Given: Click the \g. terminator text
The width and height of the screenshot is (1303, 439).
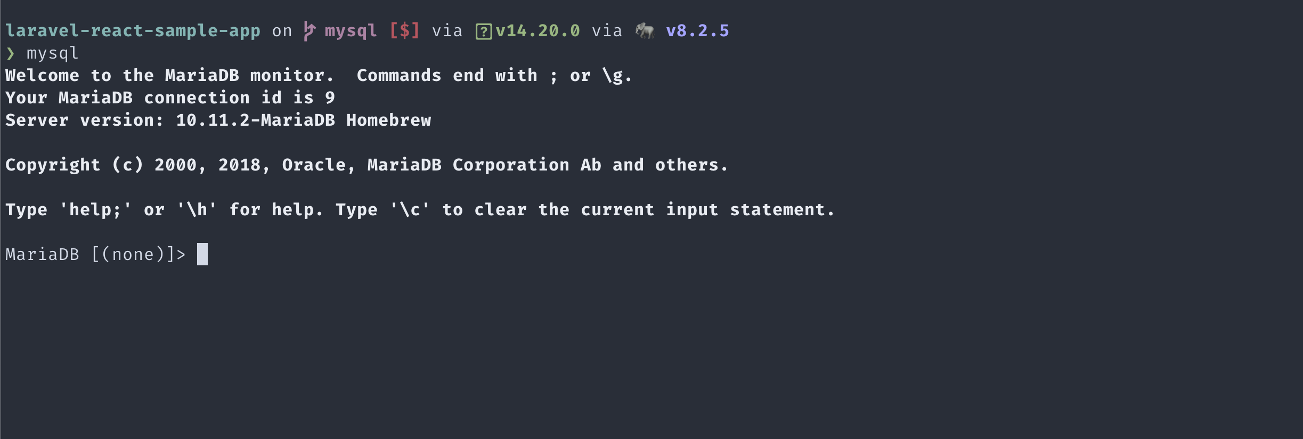Looking at the screenshot, I should click(x=617, y=76).
